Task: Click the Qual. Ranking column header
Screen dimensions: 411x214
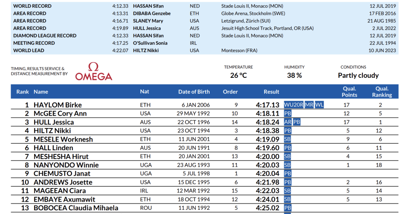Action: click(x=382, y=92)
